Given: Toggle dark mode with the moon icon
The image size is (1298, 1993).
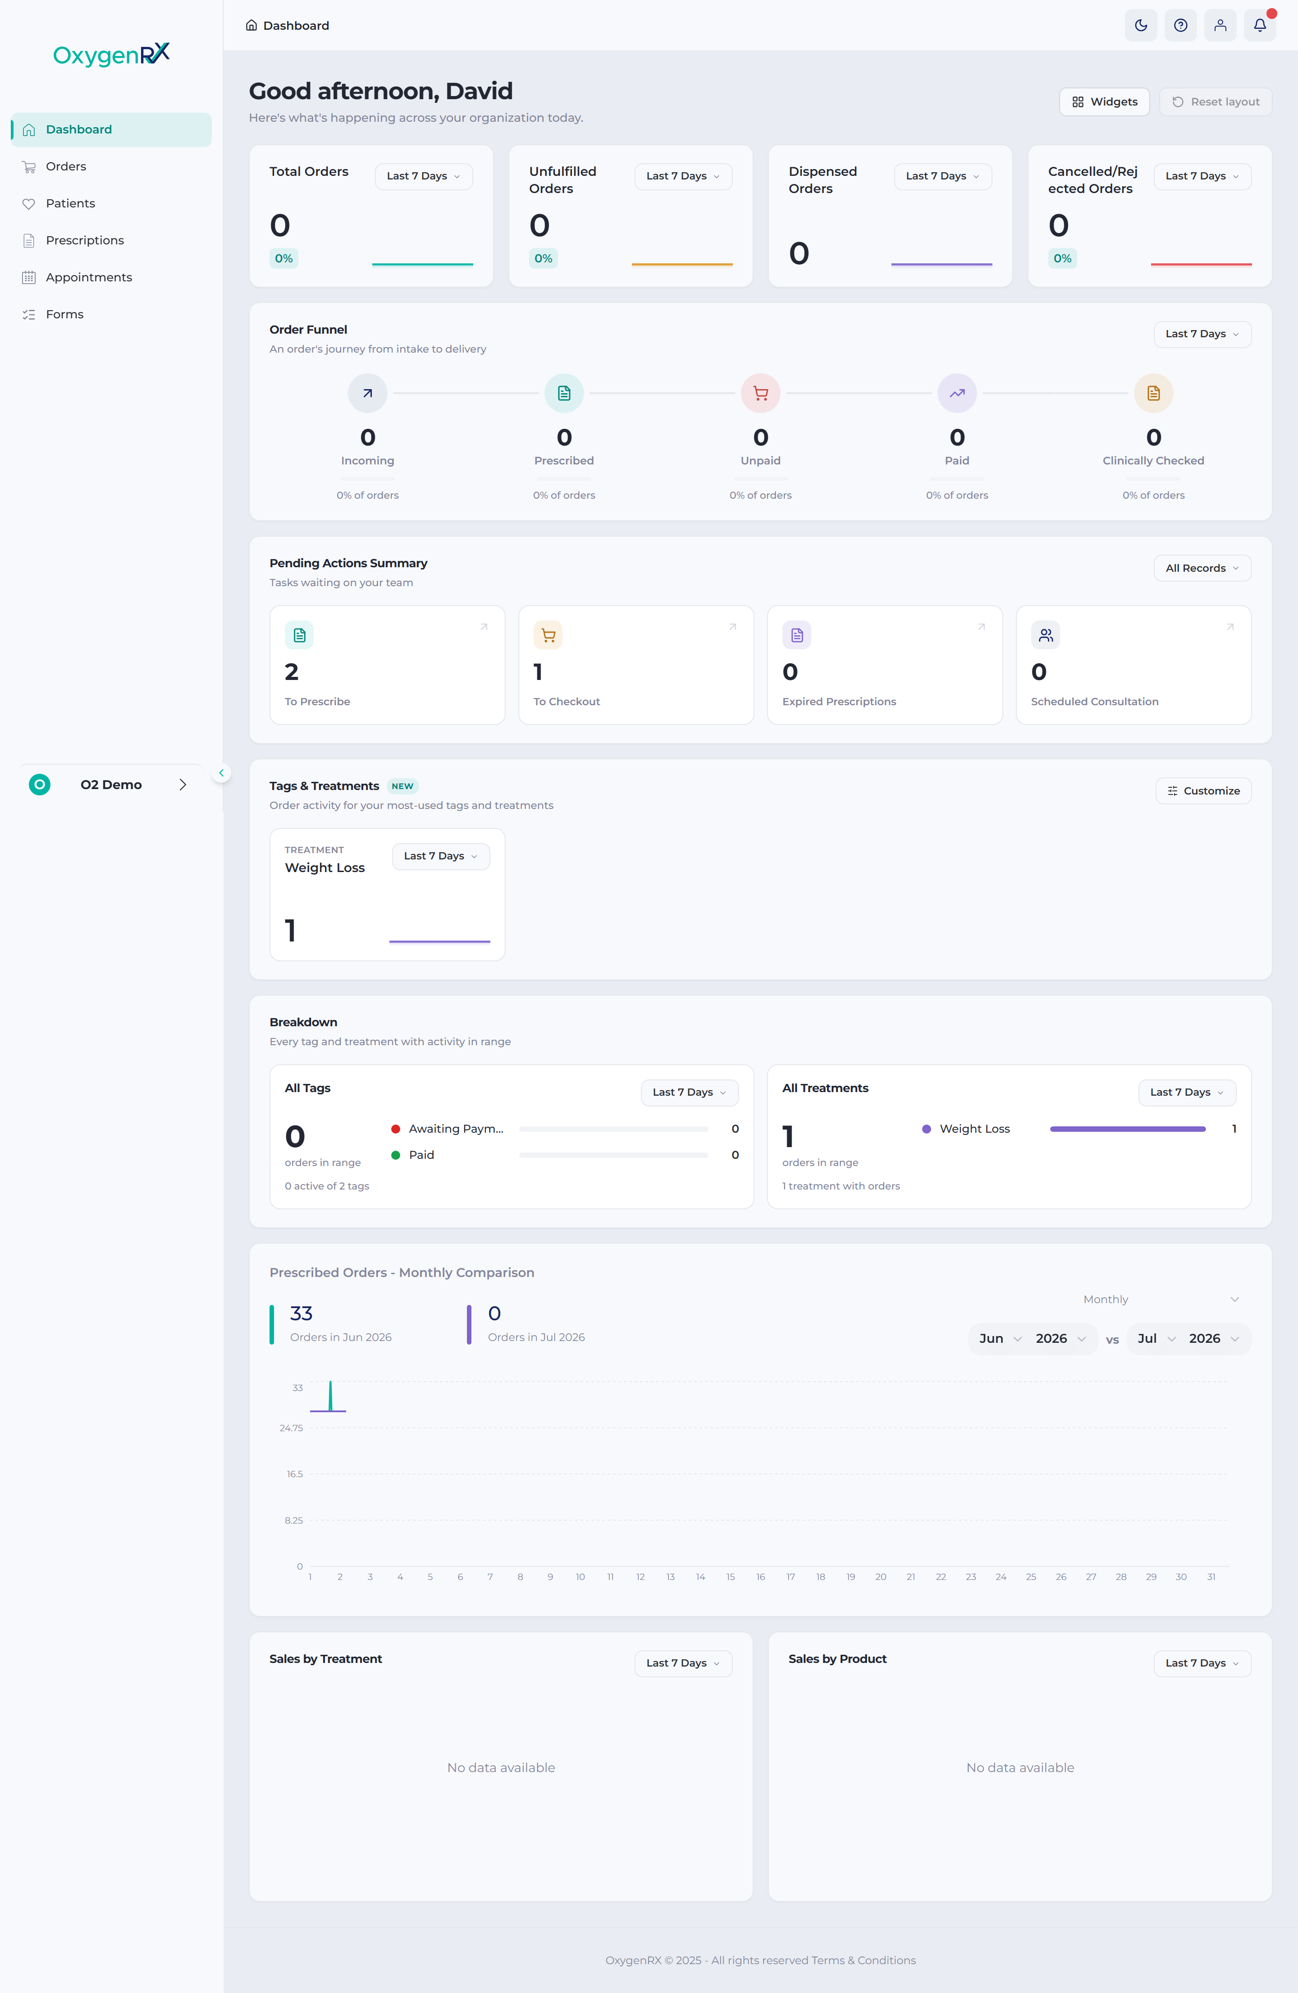Looking at the screenshot, I should click(x=1141, y=25).
